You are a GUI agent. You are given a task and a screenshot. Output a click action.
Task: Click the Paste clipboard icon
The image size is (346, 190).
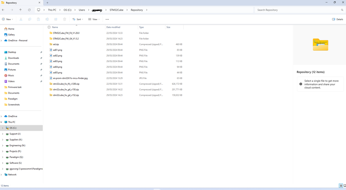[38, 19]
